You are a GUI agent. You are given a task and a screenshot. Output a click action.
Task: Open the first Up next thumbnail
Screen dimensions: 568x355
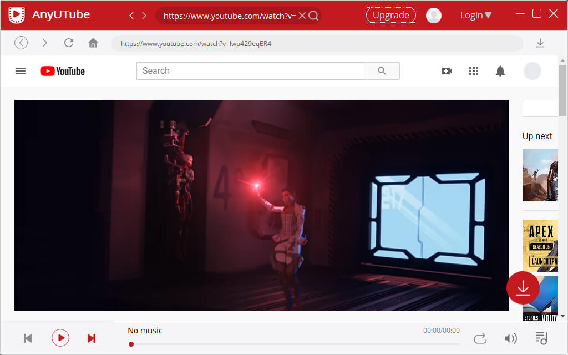pos(540,175)
